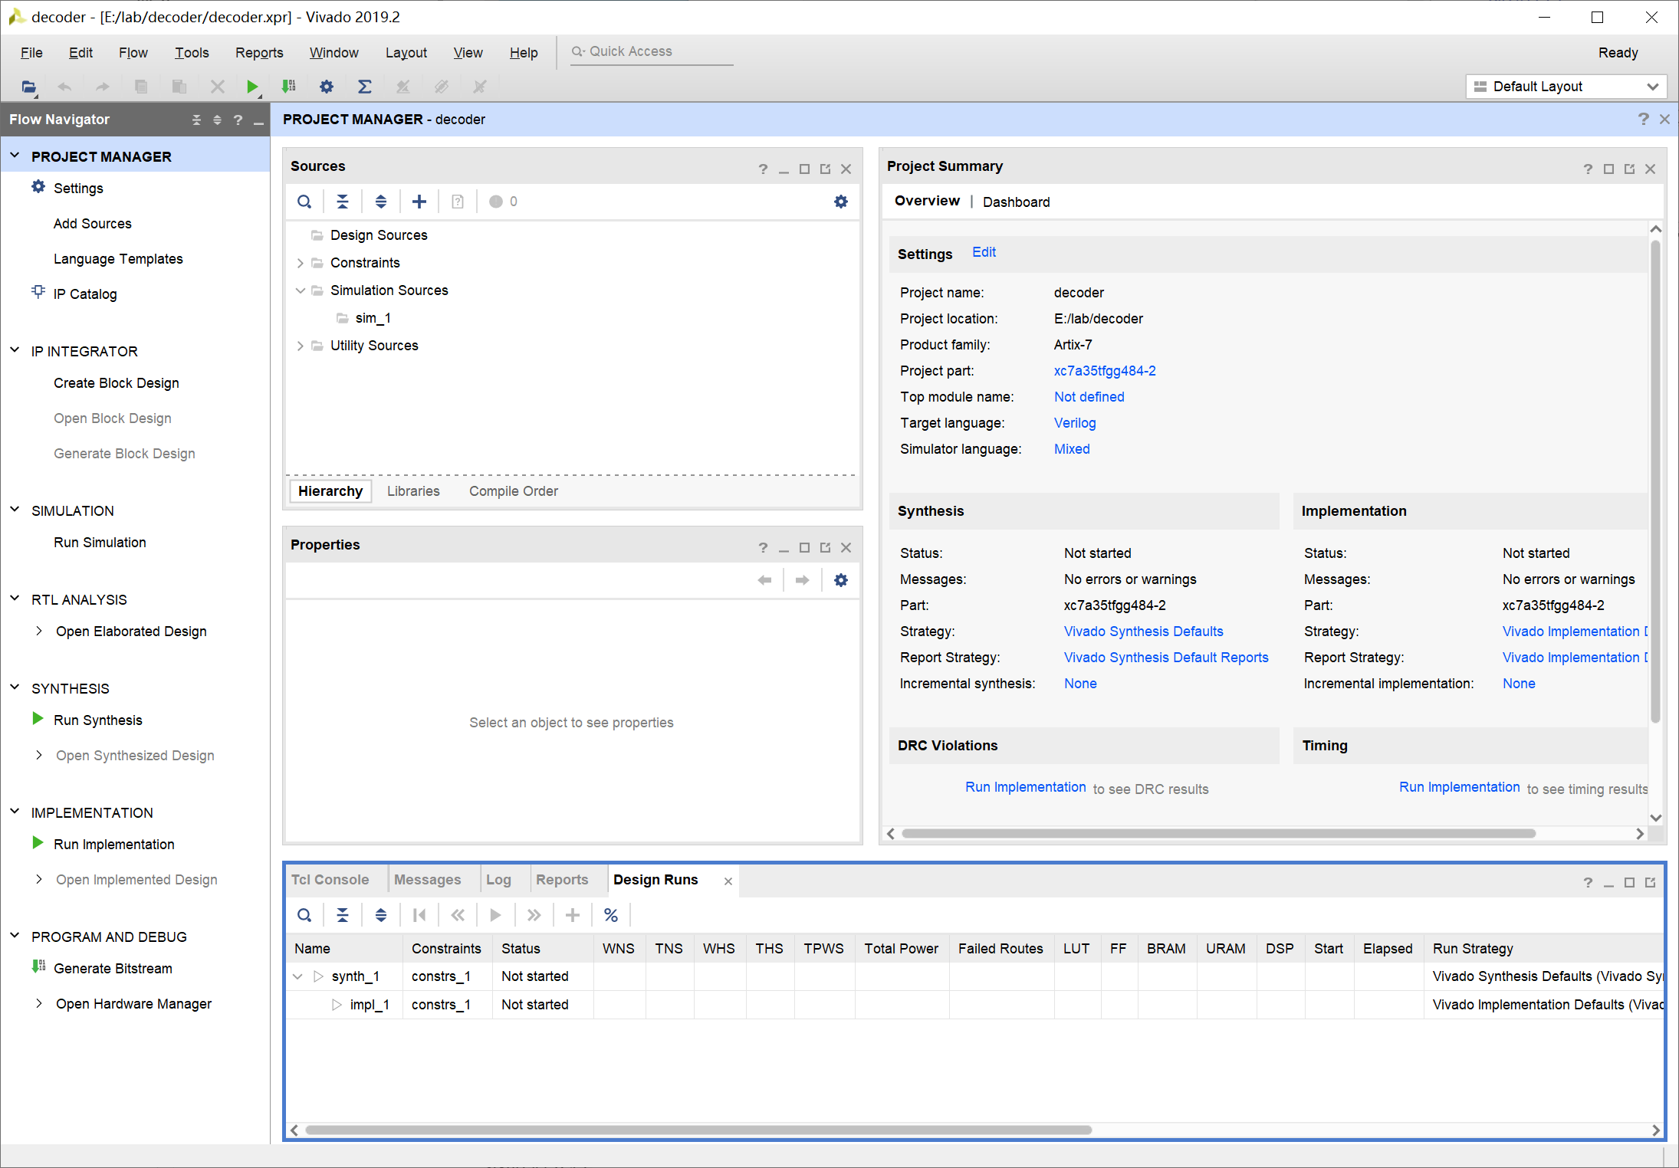The width and height of the screenshot is (1679, 1168).
Task: Search within the Sources panel
Action: pyautogui.click(x=304, y=202)
